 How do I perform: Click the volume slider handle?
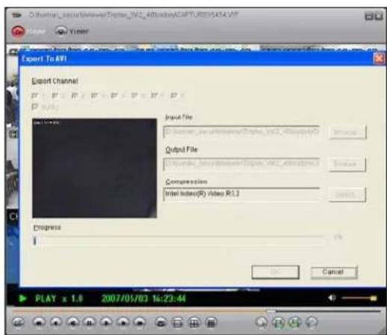374,298
